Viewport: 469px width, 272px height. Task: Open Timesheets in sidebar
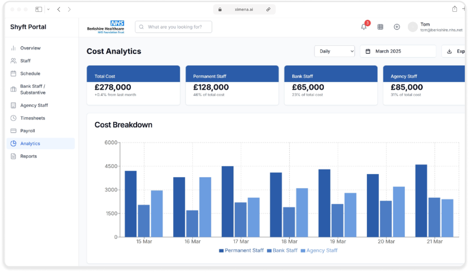point(40,118)
